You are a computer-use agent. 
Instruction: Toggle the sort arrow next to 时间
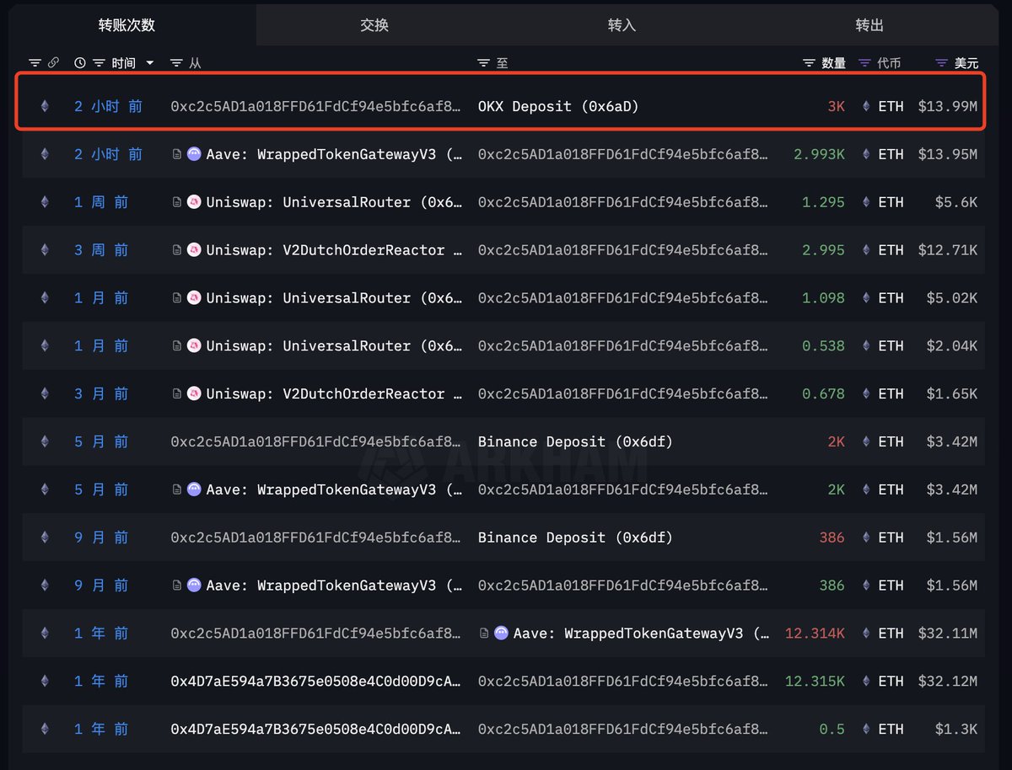[150, 62]
